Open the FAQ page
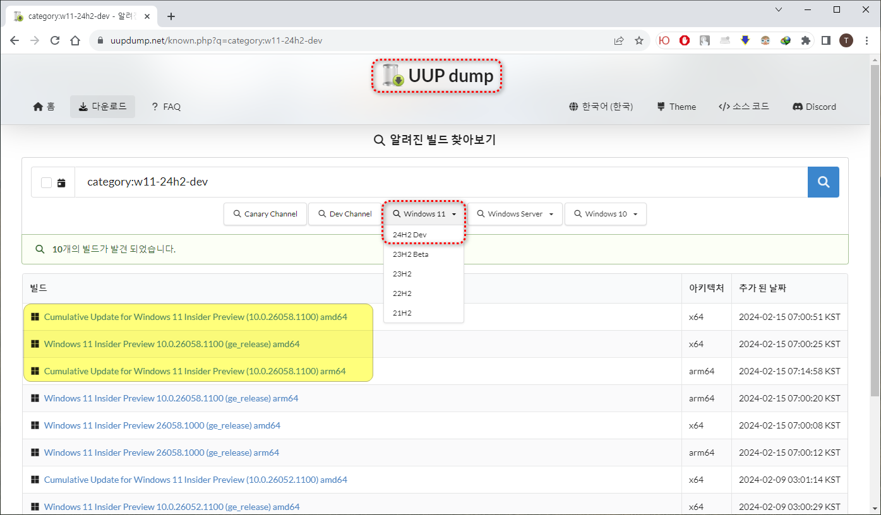 tap(166, 107)
